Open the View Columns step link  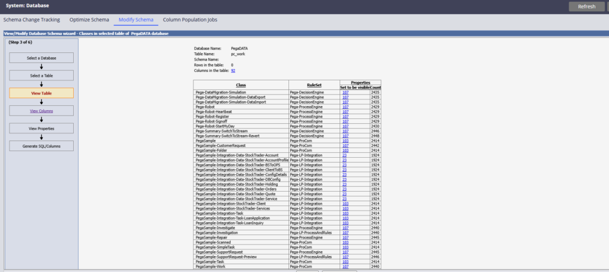pyautogui.click(x=42, y=111)
